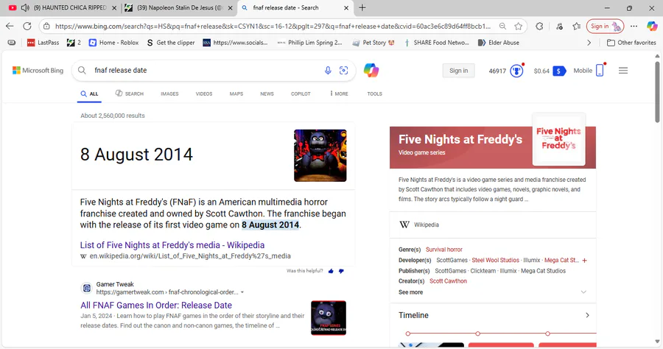
Task: Open the zoom magnifier icon in the address bar
Action: pyautogui.click(x=502, y=27)
